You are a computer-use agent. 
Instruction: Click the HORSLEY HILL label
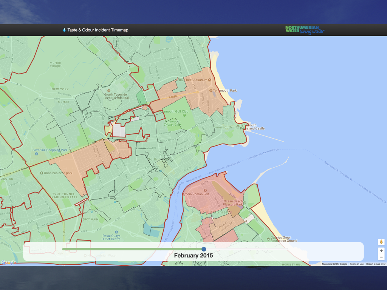point(292,264)
